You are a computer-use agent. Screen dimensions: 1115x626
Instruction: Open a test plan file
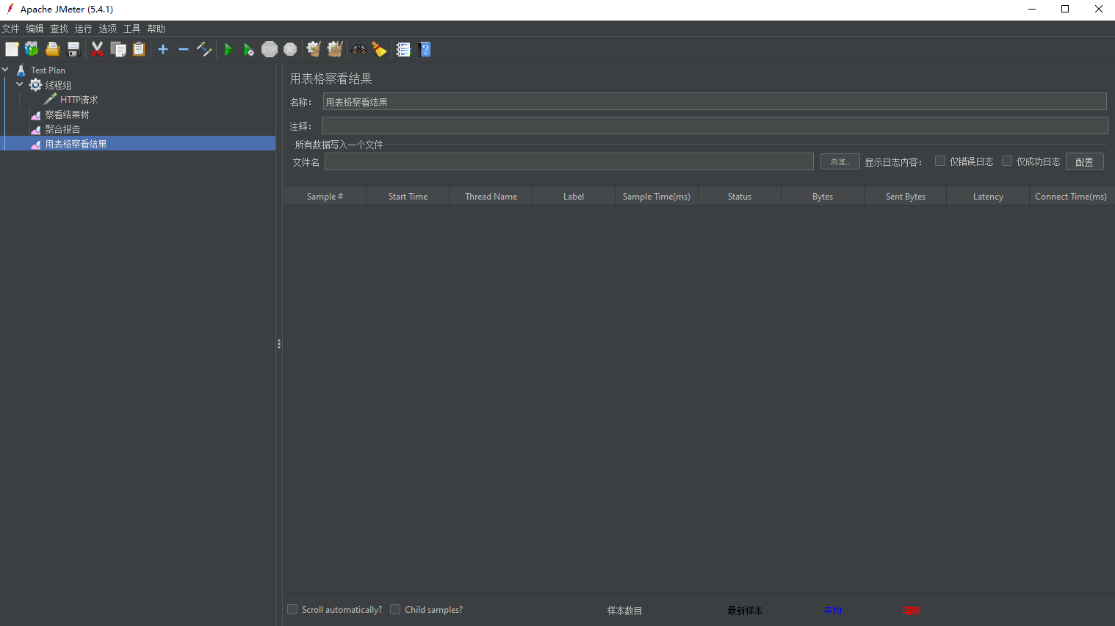point(52,49)
